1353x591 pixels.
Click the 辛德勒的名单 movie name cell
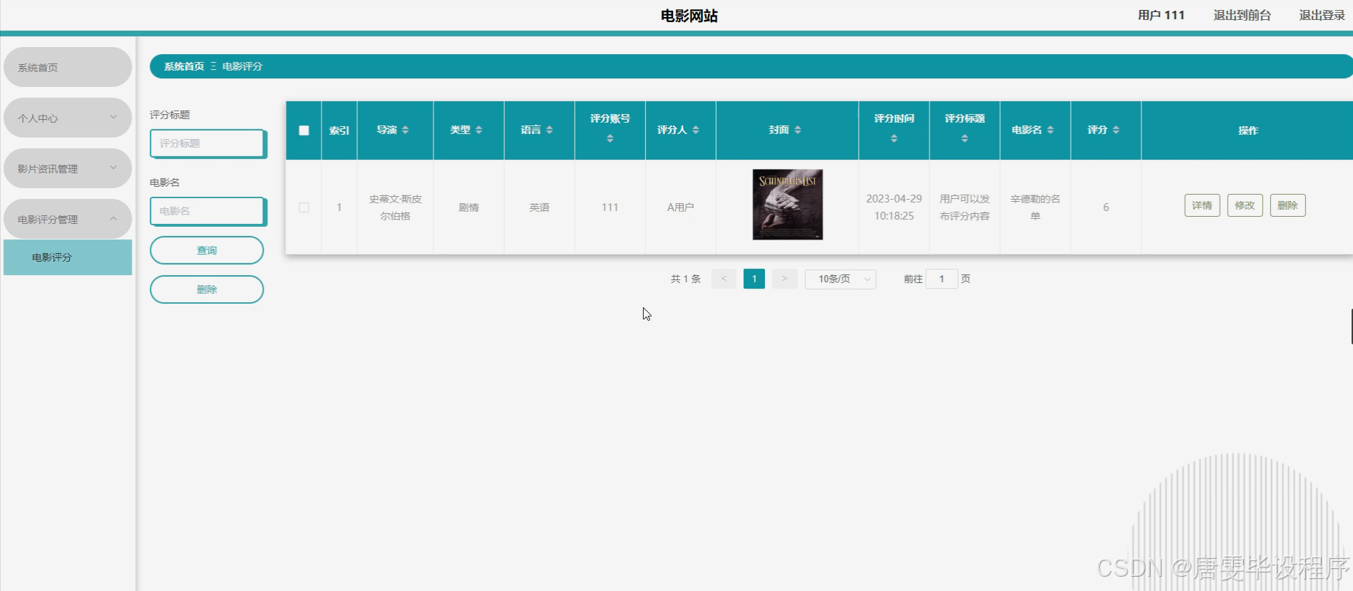pos(1035,207)
